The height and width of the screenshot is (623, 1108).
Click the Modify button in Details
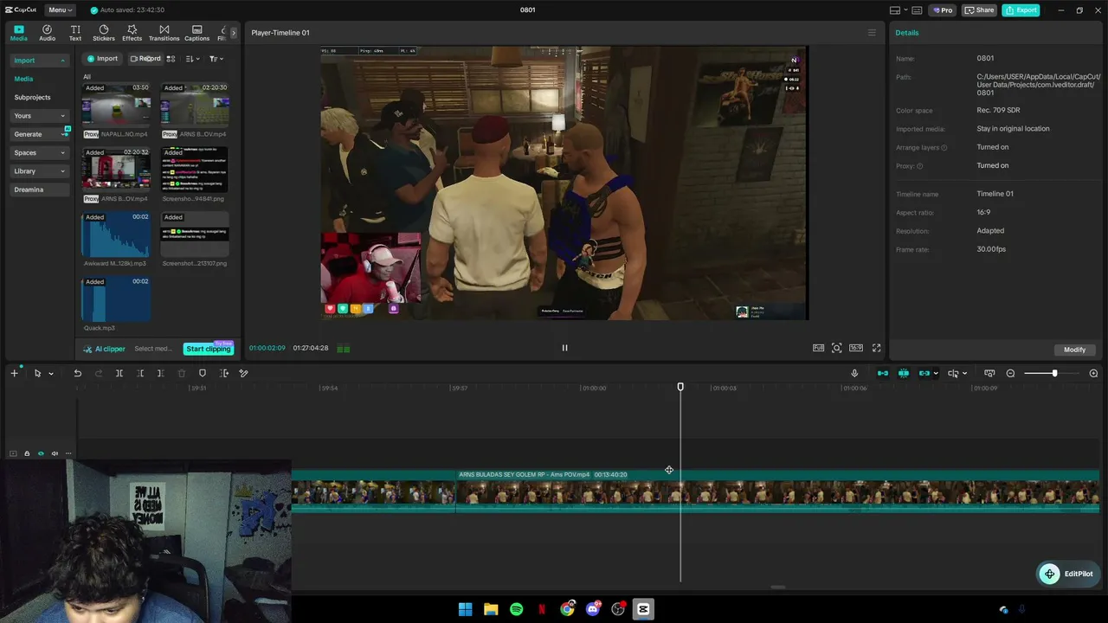[1074, 350]
